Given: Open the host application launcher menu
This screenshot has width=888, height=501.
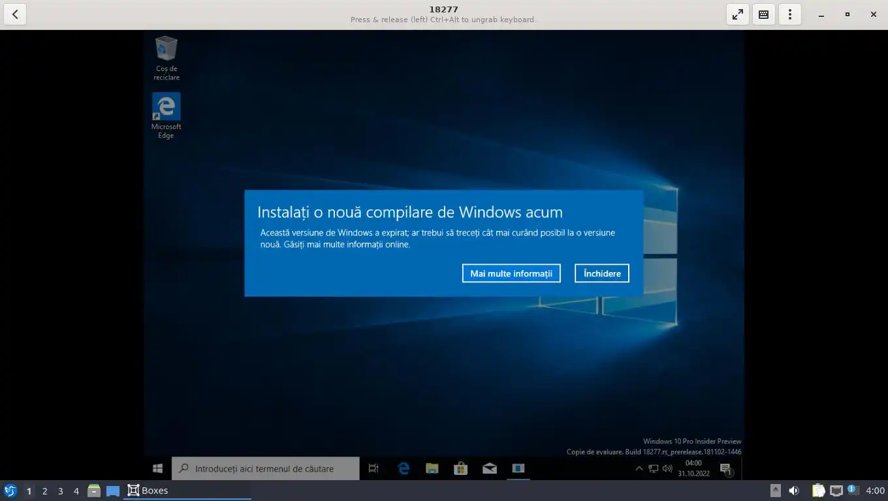Looking at the screenshot, I should [x=10, y=491].
